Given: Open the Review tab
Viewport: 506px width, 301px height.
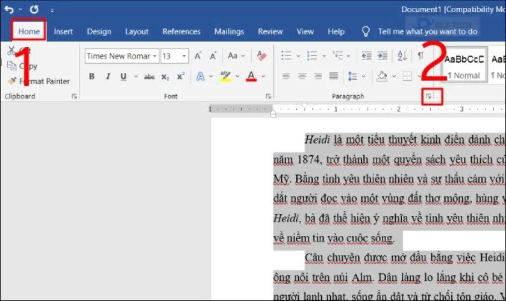Looking at the screenshot, I should click(x=270, y=31).
